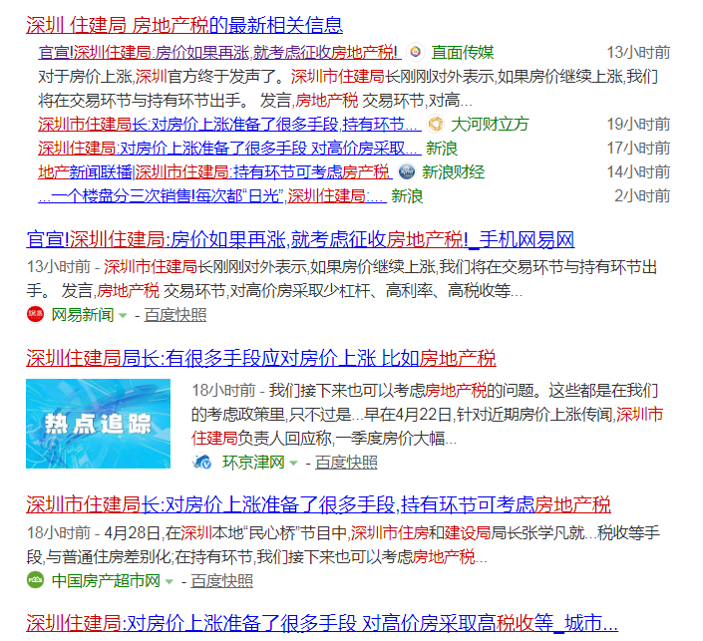Open news link 深圳住建局:对房价上涨准备了很多手段 对高价房采取…
703x641 pixels.
pyautogui.click(x=229, y=148)
